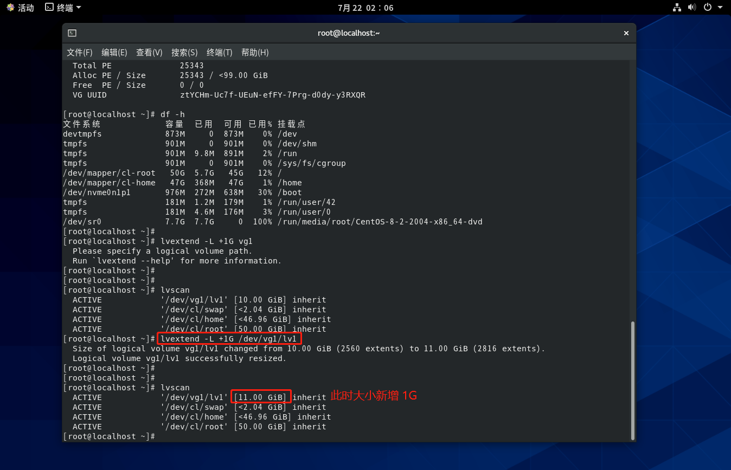This screenshot has width=731, height=470.
Task: Open the 终端(T) menu in menu bar
Action: click(219, 53)
